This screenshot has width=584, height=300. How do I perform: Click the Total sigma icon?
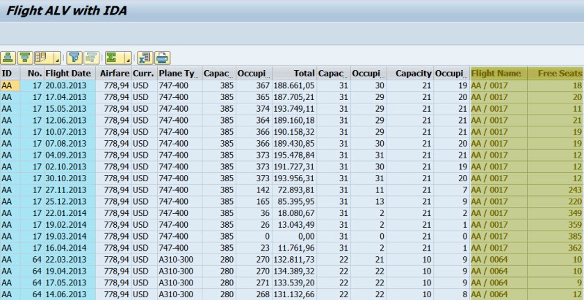pos(111,58)
